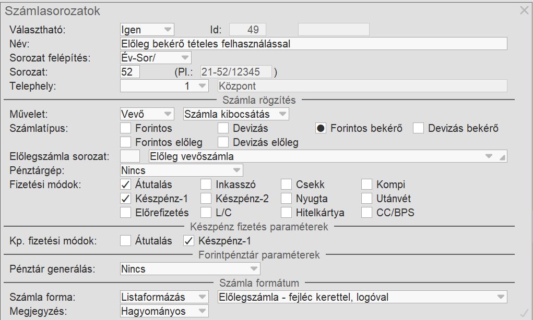This screenshot has width=533, height=320.
Task: Toggle the Hitelkártya payment method
Action: pyautogui.click(x=286, y=212)
